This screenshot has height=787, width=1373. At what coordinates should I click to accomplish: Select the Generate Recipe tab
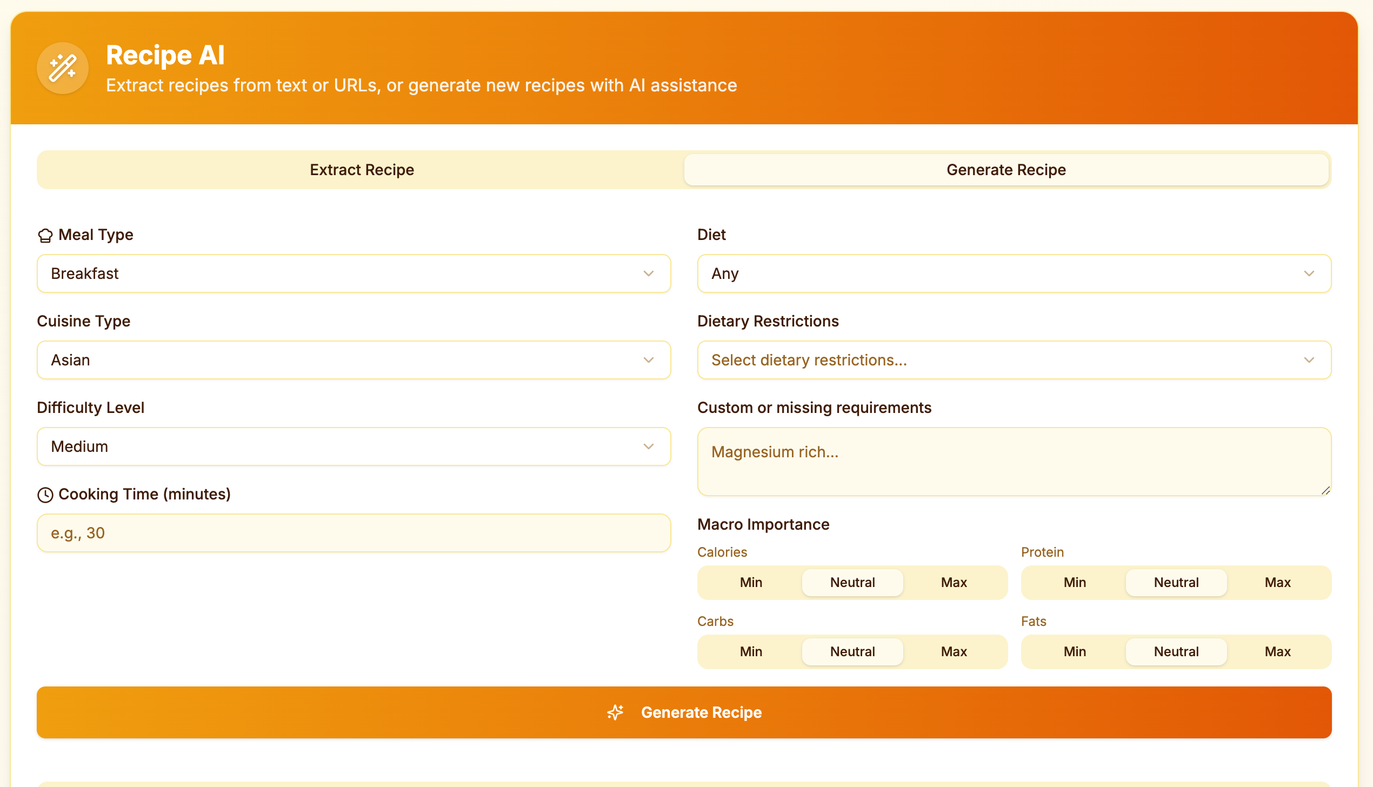click(1006, 170)
